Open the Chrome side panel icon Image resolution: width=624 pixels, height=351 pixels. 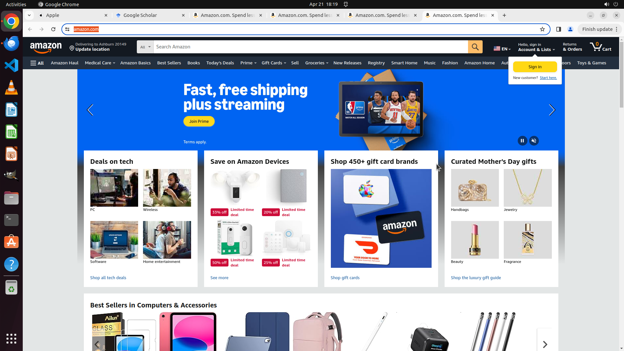559,29
